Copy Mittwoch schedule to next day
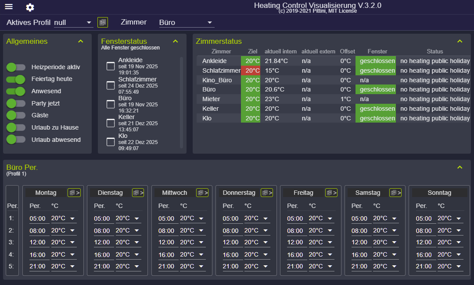Screen dimensions: 474x285 pos(202,193)
